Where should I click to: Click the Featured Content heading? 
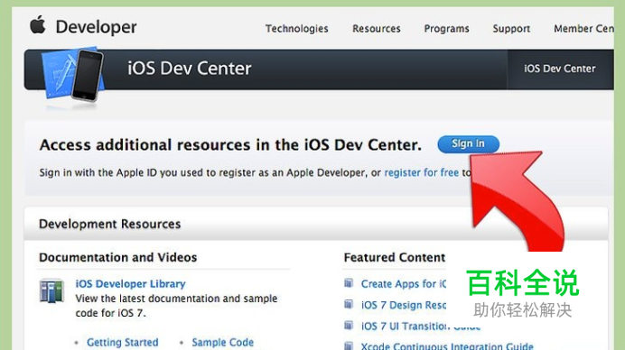point(395,258)
